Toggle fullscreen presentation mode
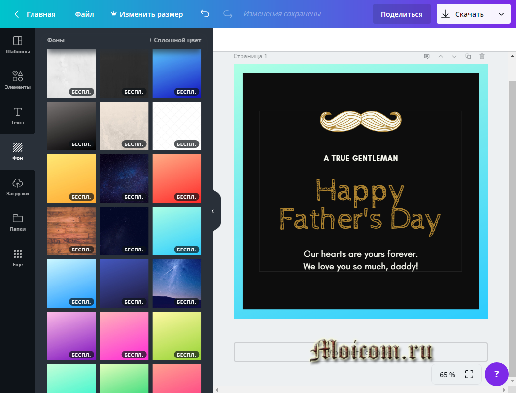This screenshot has height=393, width=516. click(x=469, y=375)
